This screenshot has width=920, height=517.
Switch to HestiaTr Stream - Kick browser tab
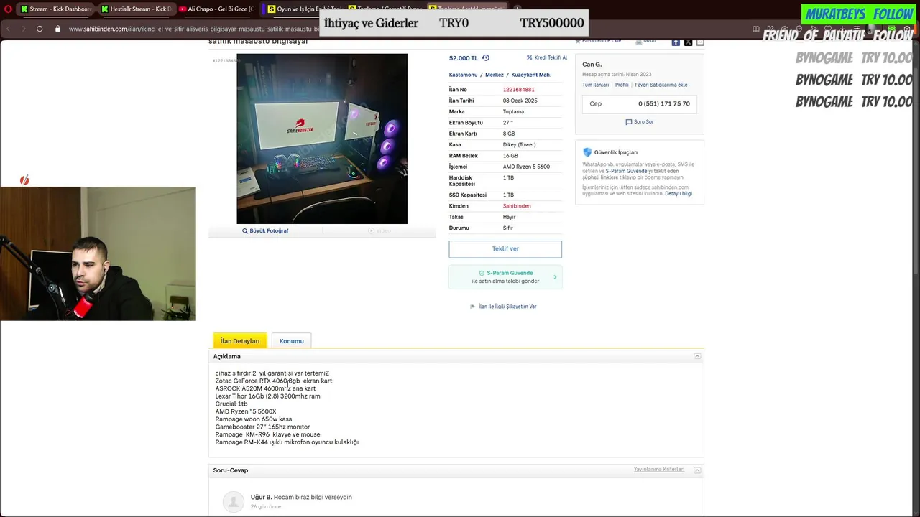click(x=136, y=9)
